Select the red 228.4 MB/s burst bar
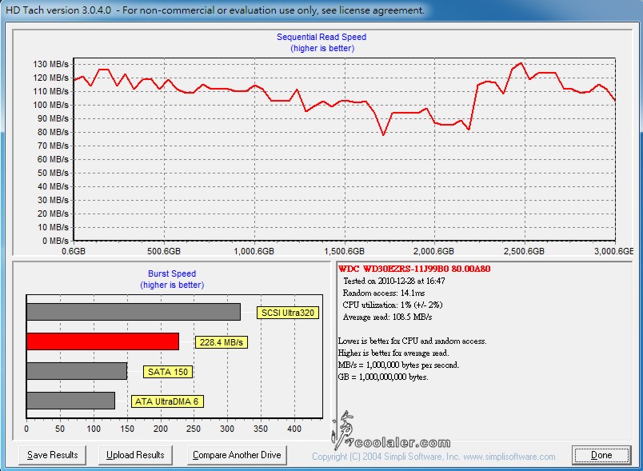This screenshot has width=643, height=471. tap(103, 341)
